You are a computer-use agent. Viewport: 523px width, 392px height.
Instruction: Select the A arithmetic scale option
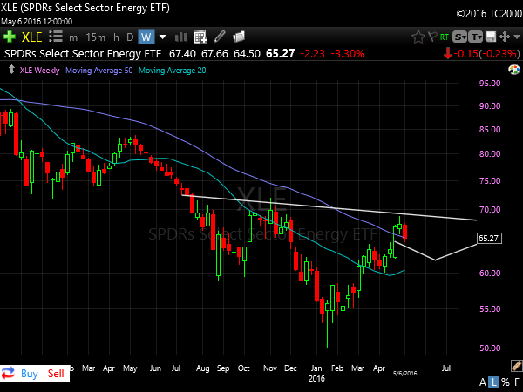tap(483, 382)
